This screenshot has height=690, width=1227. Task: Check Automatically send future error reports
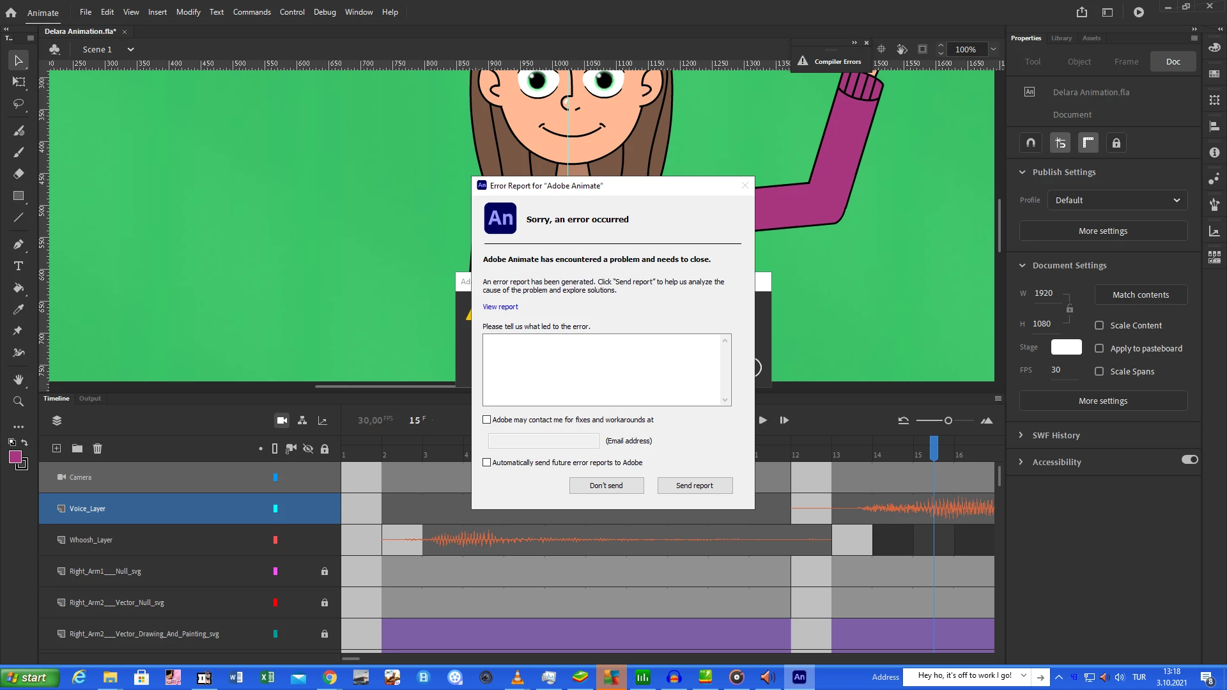487,463
